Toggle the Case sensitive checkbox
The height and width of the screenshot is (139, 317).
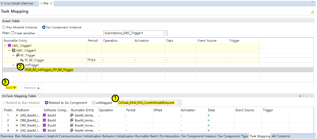13,33
